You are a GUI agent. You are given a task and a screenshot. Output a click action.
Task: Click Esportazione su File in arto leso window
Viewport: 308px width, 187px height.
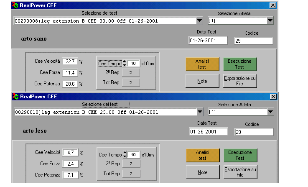click(x=240, y=172)
